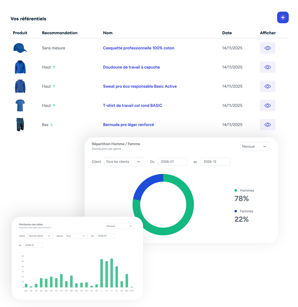Open T-shirt de travail col rond BASIC
The image size is (298, 307).
(132, 106)
